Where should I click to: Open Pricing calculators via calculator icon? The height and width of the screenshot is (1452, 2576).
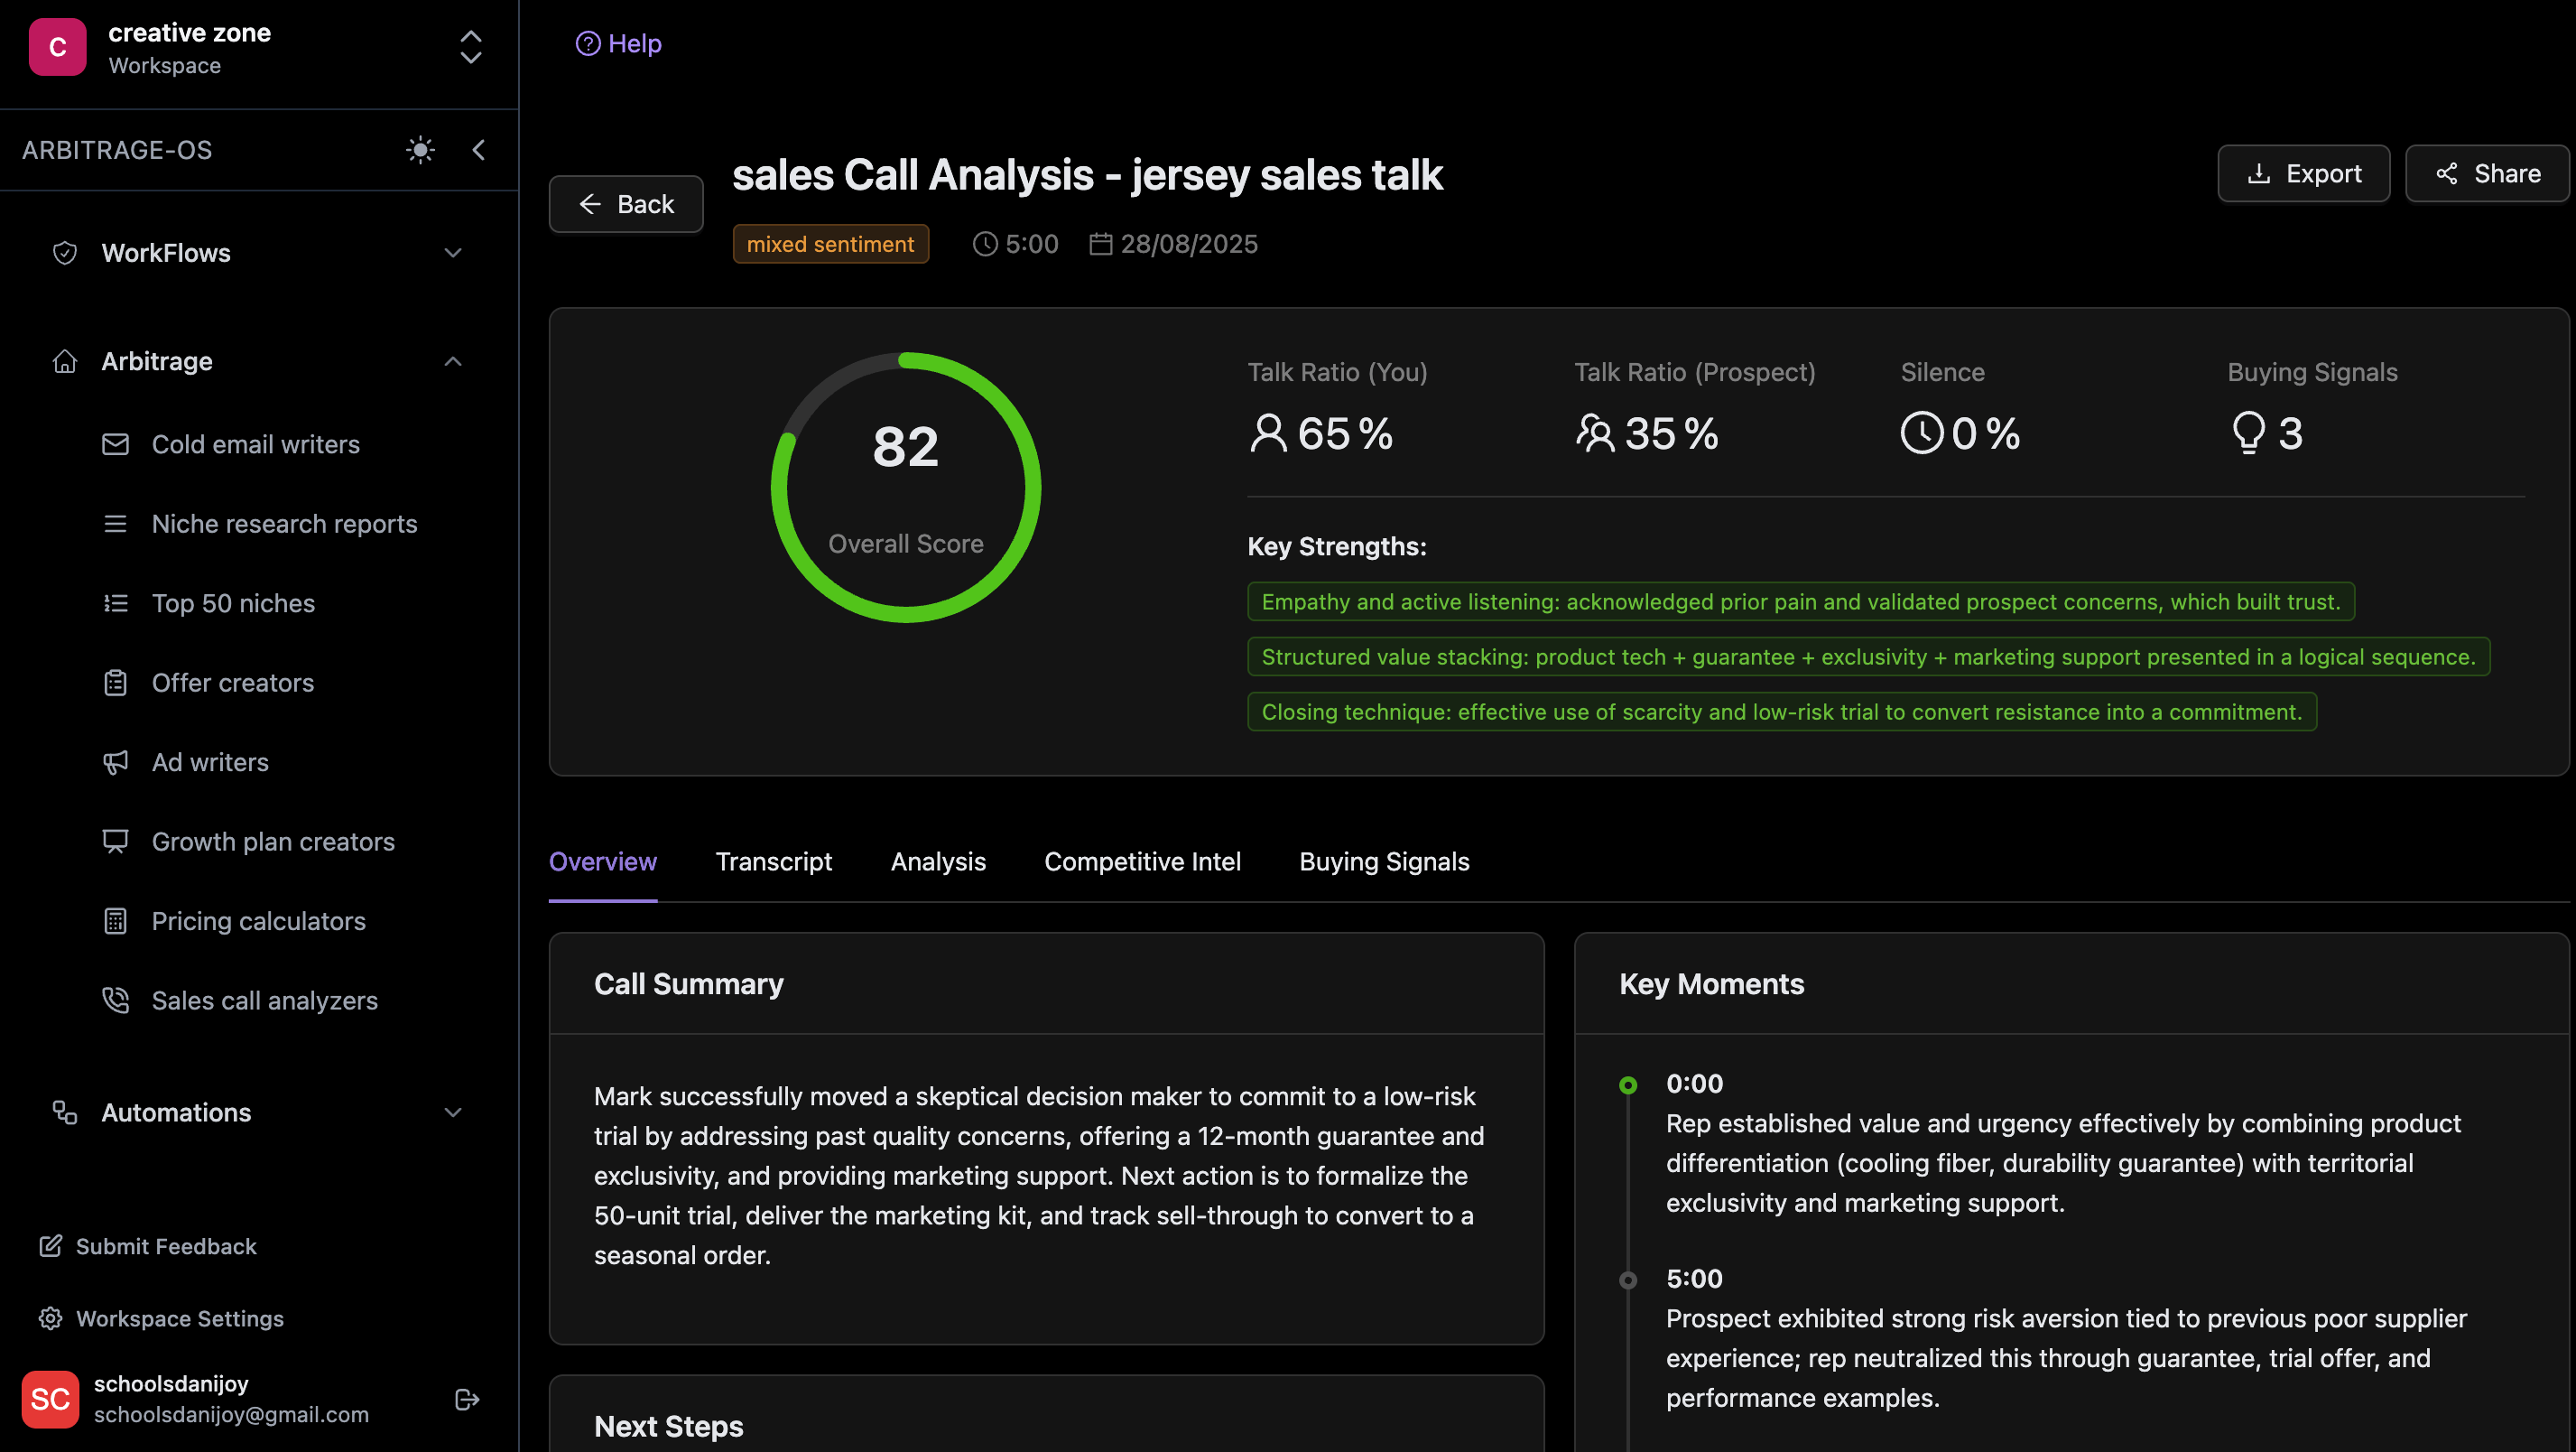coord(116,921)
